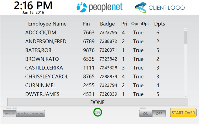
Task: Click pin 2455
Action: [89, 85]
